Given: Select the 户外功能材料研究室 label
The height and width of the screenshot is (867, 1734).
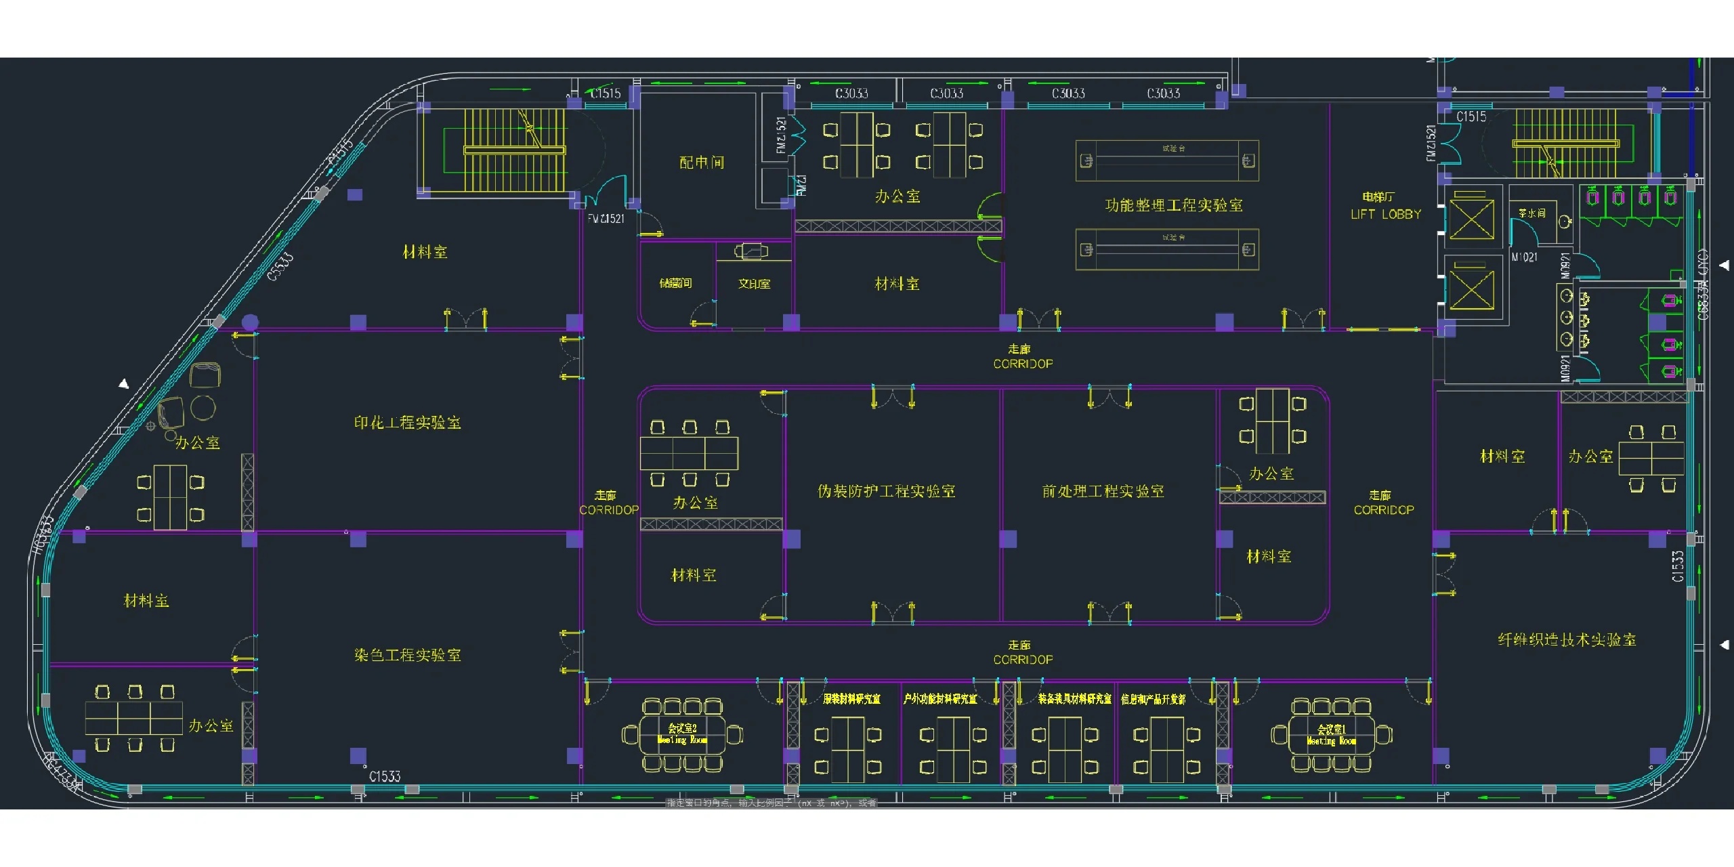Looking at the screenshot, I should coord(940,698).
